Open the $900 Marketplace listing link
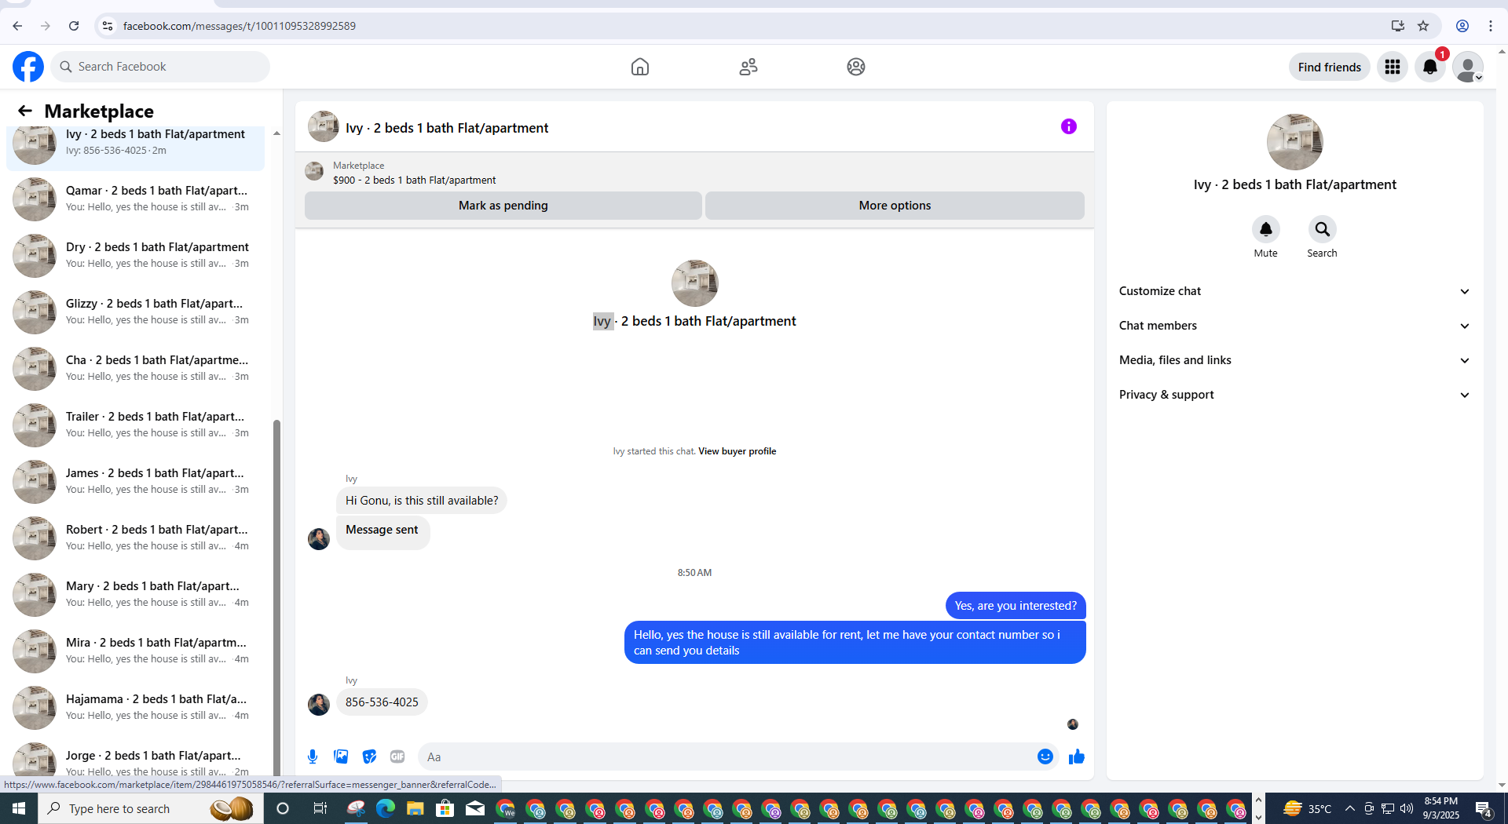The width and height of the screenshot is (1508, 824). (414, 180)
